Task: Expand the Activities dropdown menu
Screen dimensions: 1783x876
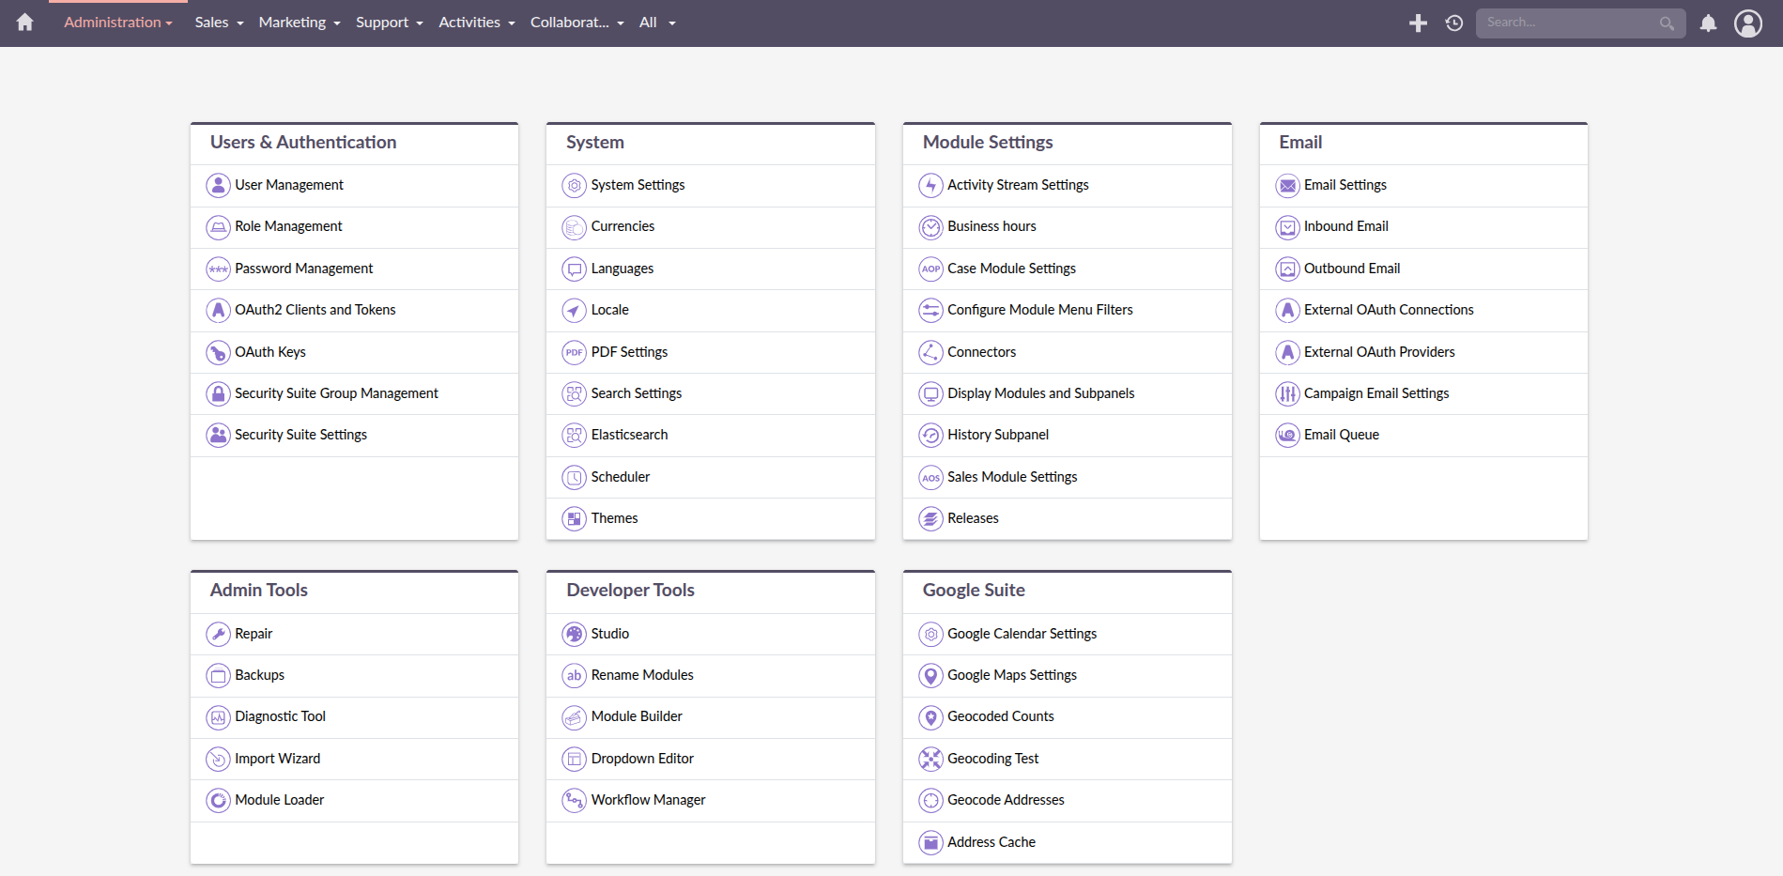Action: tap(477, 23)
